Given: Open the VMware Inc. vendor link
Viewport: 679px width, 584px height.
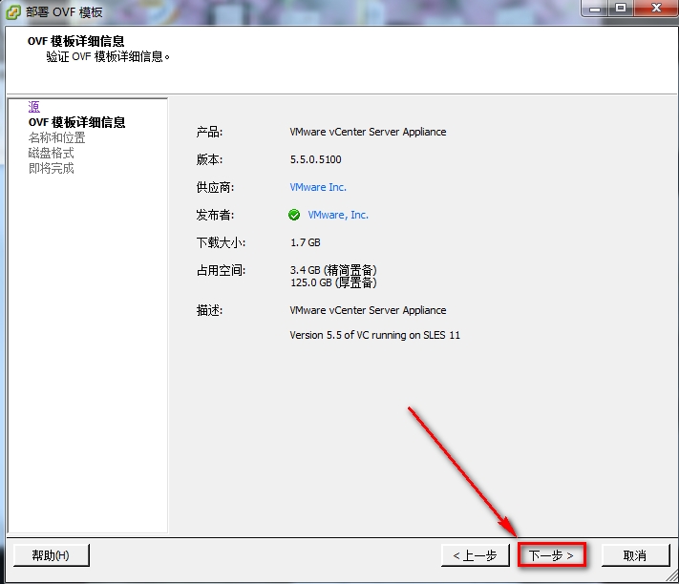Looking at the screenshot, I should (318, 187).
